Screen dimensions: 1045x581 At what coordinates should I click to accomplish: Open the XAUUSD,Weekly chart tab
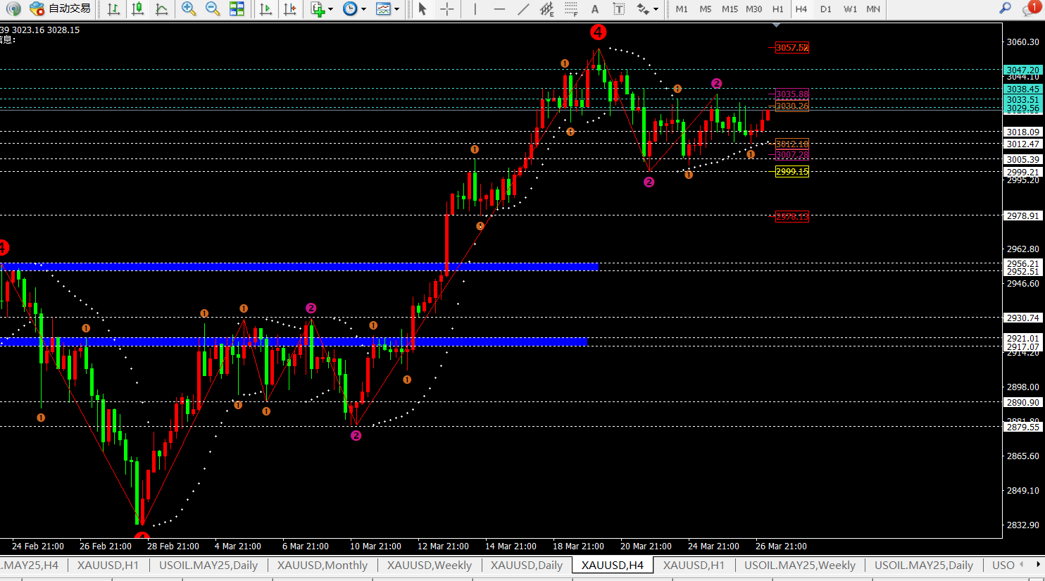[x=429, y=565]
